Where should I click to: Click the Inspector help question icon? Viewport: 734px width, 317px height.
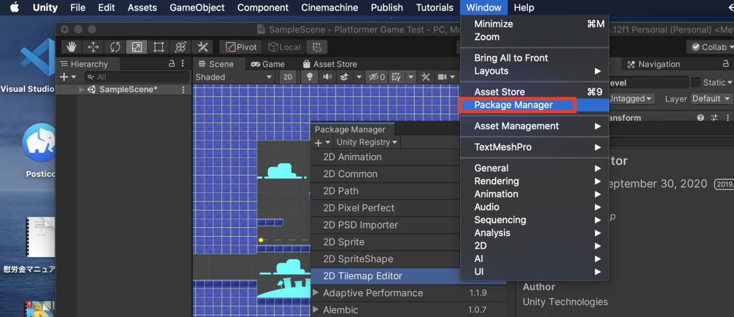(x=700, y=118)
